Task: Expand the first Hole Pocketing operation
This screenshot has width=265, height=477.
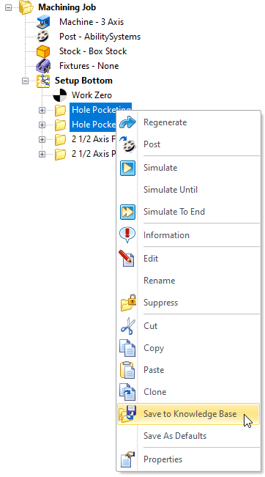Action: (42, 111)
